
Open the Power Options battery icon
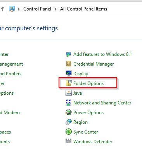coord(68,112)
